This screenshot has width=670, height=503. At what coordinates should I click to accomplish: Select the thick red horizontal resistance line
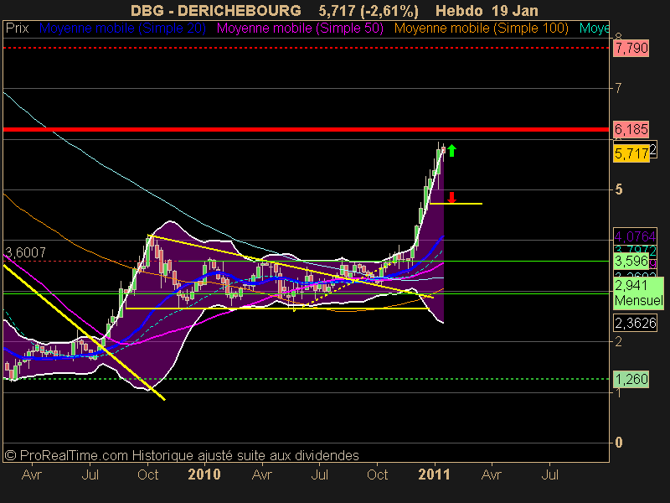306,129
